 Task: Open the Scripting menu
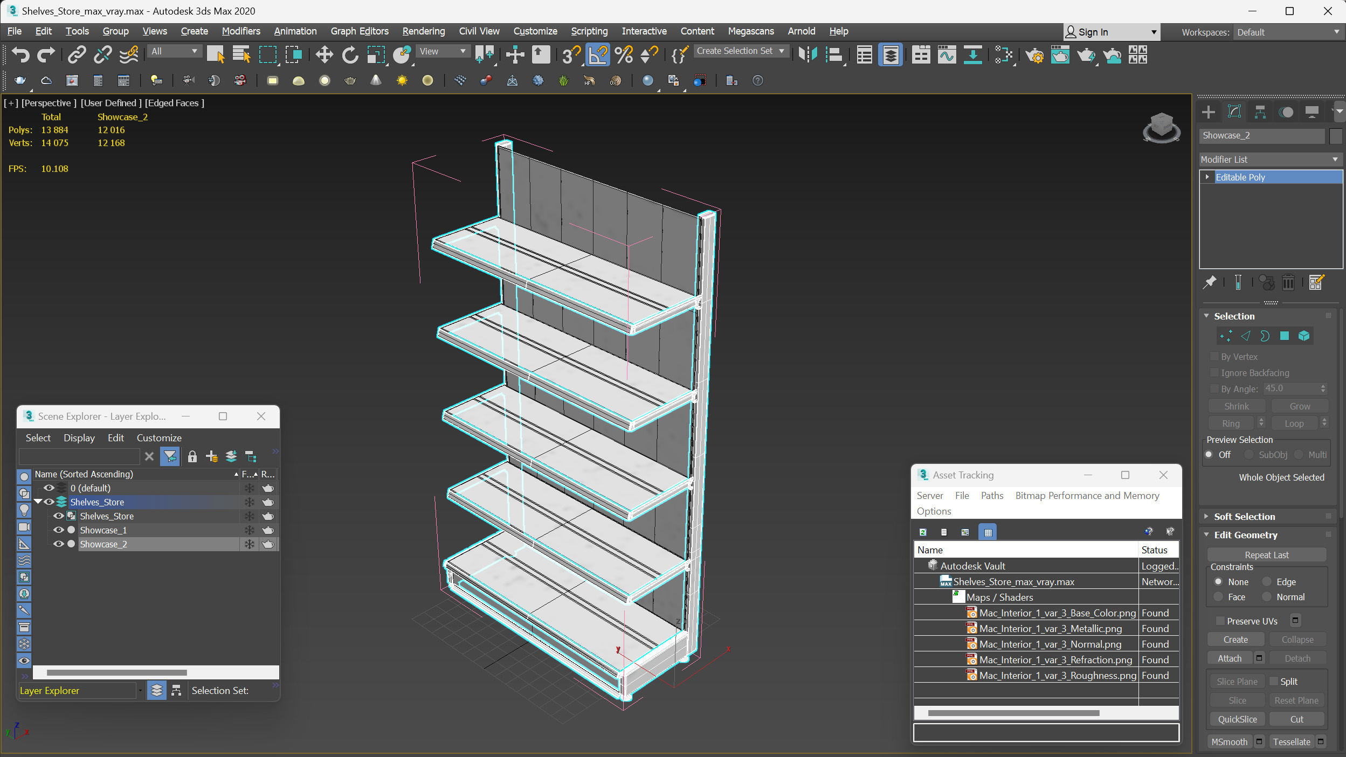(x=589, y=31)
